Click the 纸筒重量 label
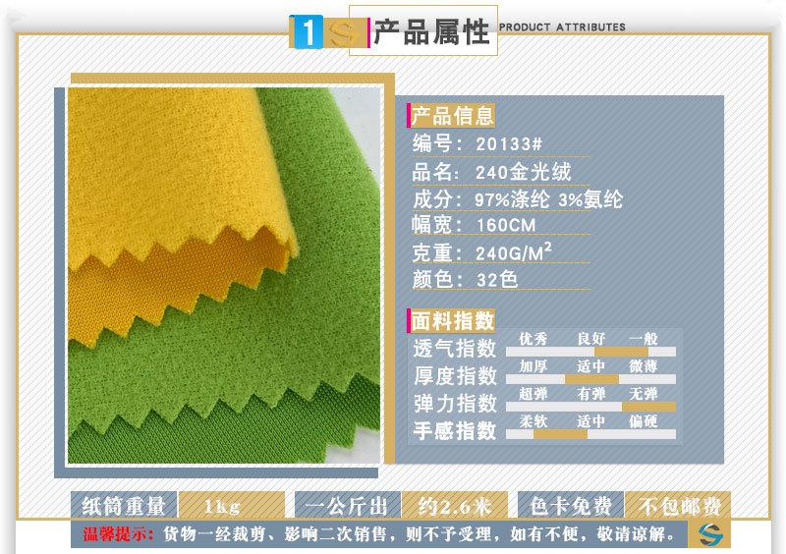The image size is (786, 554). [123, 506]
